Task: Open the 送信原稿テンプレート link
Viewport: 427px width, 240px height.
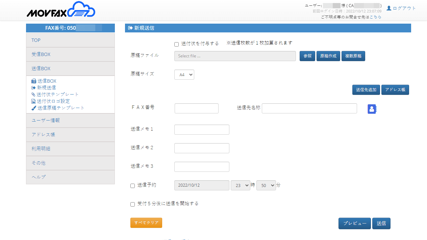Action: tap(61, 108)
